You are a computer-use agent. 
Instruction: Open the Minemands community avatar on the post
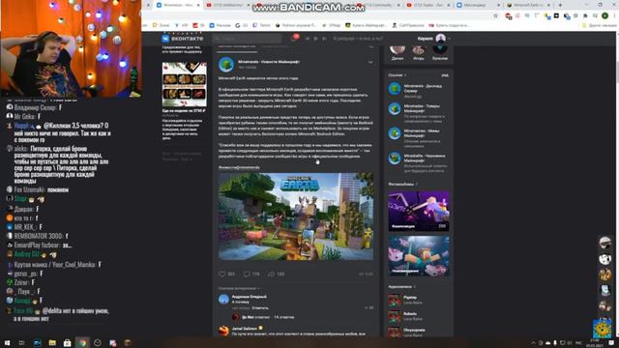226,65
